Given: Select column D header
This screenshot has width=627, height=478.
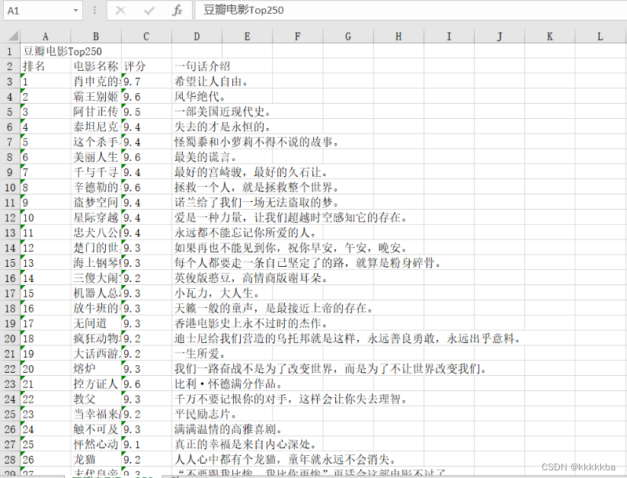Looking at the screenshot, I should [197, 37].
